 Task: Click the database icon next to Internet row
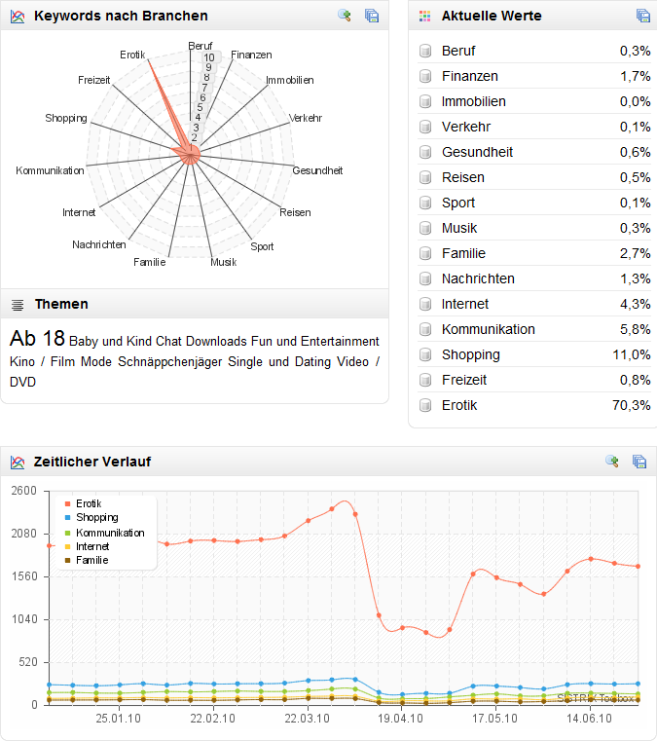[x=425, y=304]
